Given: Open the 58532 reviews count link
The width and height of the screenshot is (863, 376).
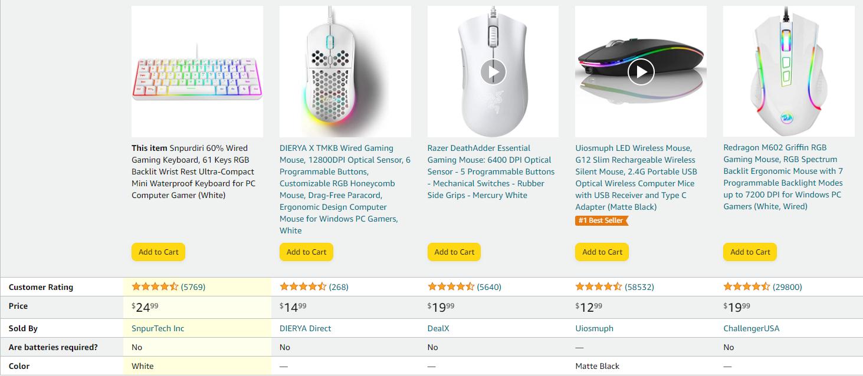Looking at the screenshot, I should coord(639,287).
